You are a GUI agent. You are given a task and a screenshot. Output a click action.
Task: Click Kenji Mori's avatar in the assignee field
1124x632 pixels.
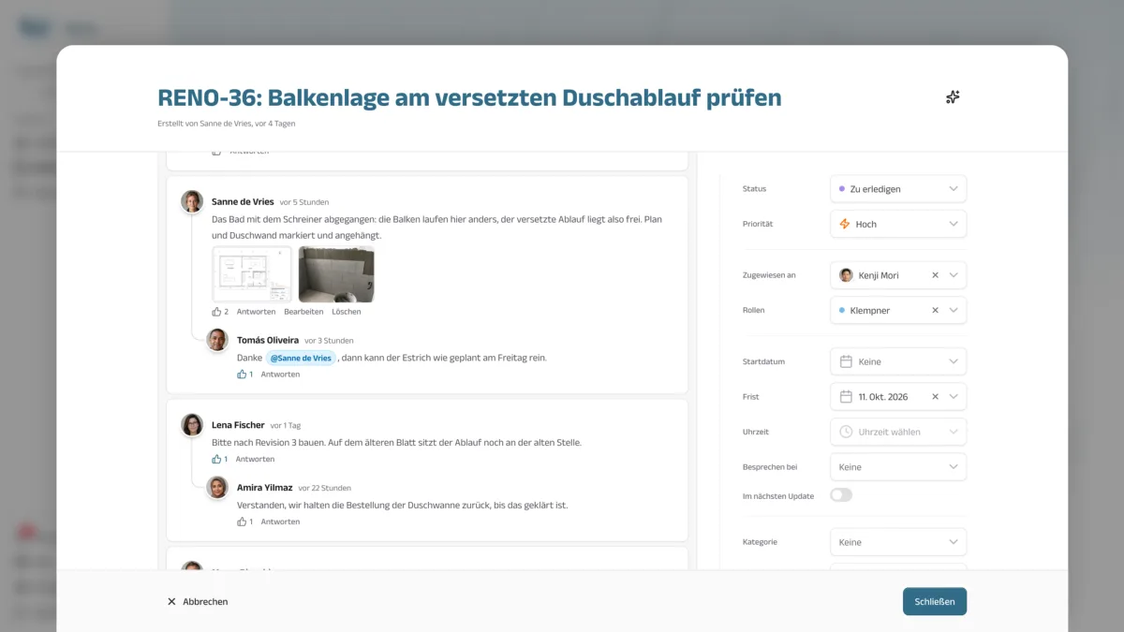(846, 275)
